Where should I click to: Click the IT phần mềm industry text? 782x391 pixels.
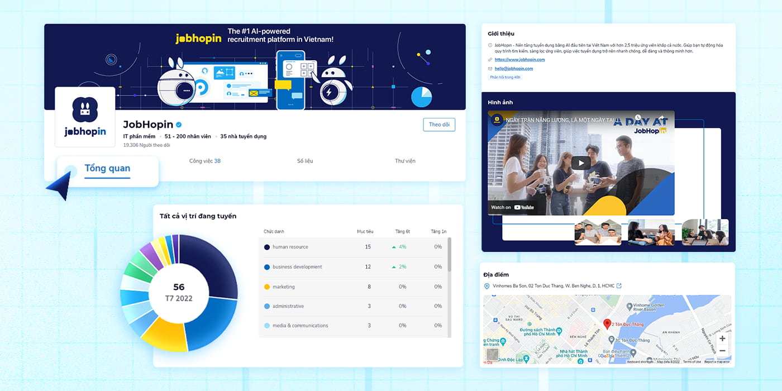pyautogui.click(x=140, y=136)
